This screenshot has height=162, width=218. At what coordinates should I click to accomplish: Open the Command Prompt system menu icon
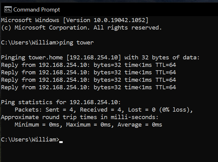coord(8,10)
